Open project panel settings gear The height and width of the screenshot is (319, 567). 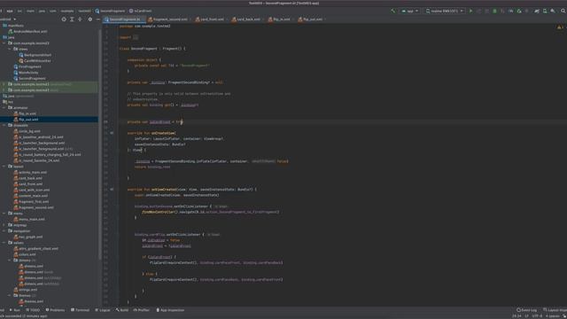coord(90,19)
